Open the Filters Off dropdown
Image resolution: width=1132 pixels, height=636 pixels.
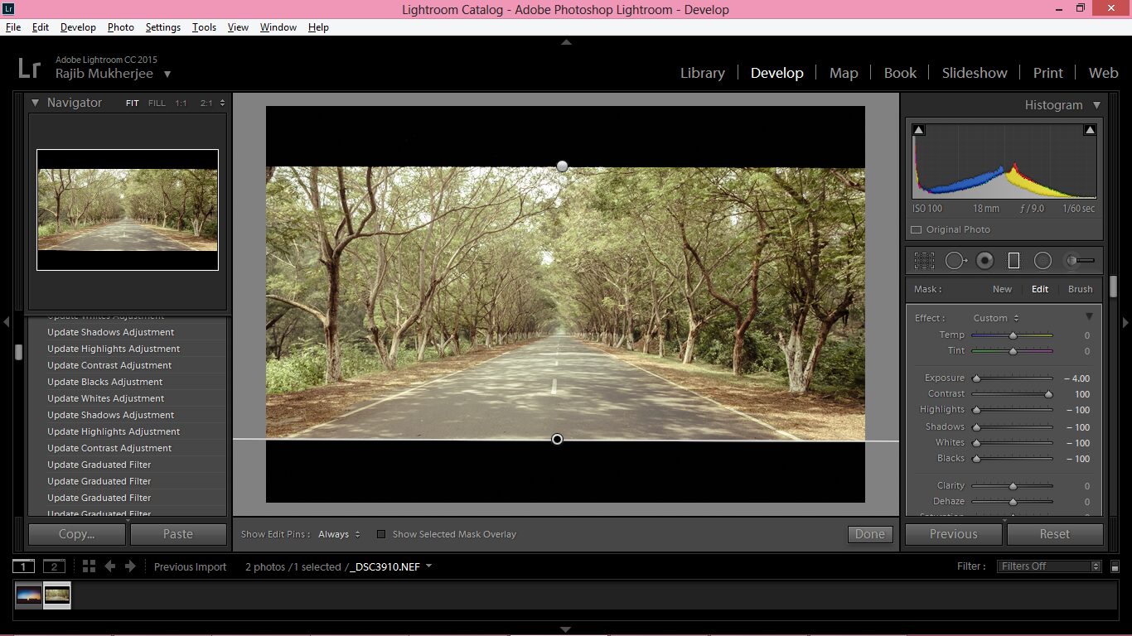click(1048, 566)
